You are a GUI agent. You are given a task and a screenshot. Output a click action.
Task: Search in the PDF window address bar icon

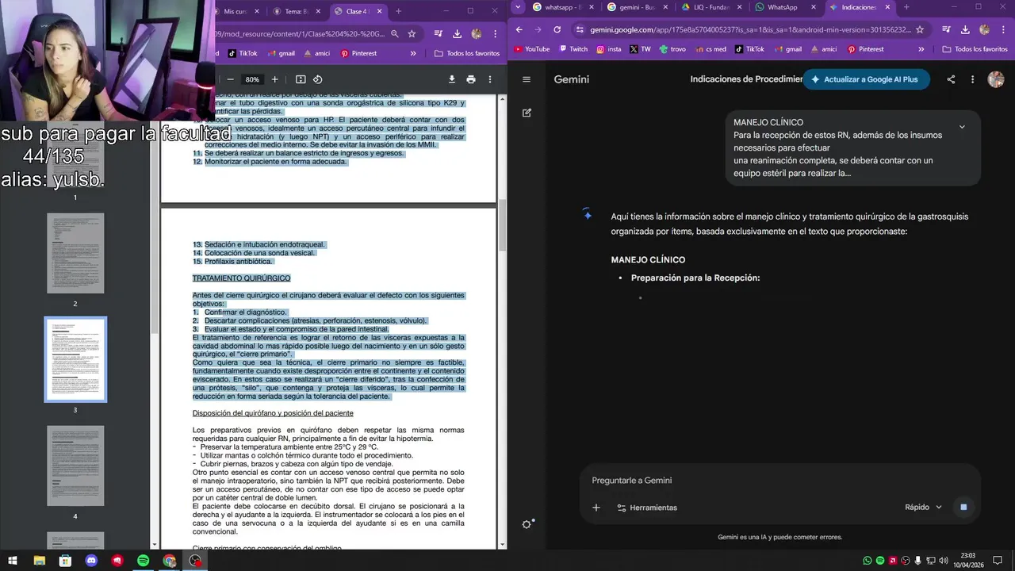tap(394, 33)
